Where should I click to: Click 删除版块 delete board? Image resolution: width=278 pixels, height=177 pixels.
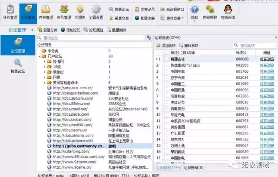tap(189, 46)
